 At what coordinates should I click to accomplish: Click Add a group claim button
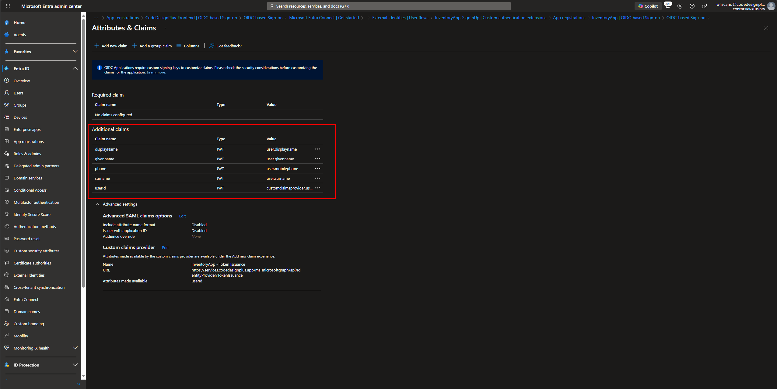(x=152, y=46)
